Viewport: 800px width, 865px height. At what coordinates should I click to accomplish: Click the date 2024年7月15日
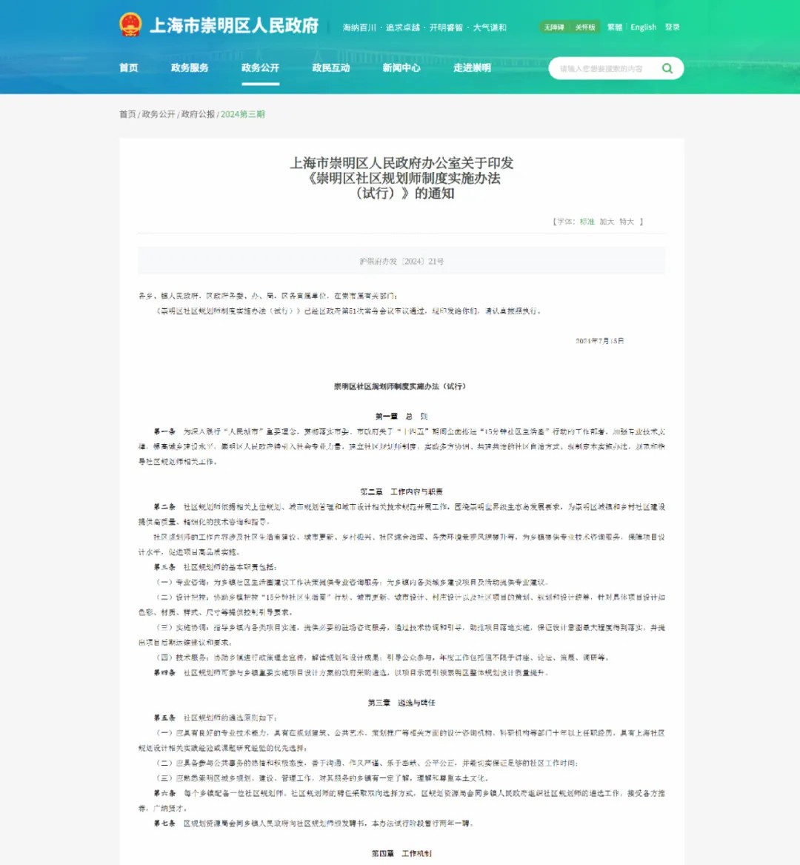(x=600, y=341)
